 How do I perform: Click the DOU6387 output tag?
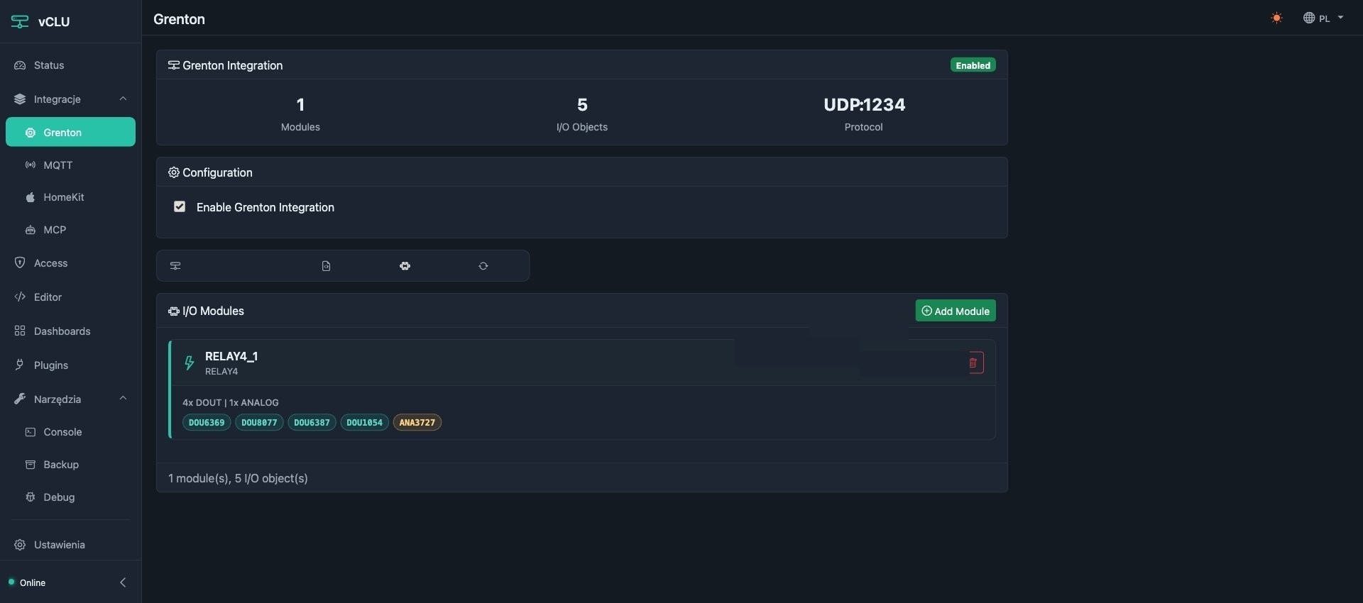tap(312, 422)
